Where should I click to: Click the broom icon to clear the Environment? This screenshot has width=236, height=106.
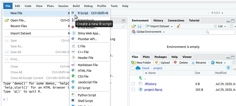(178, 26)
